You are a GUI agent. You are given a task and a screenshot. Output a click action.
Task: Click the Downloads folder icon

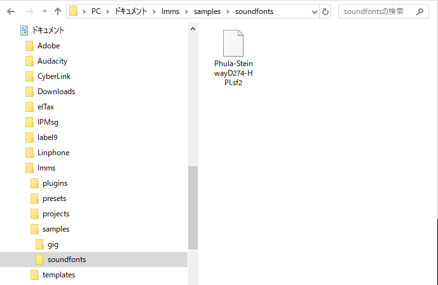pyautogui.click(x=29, y=92)
